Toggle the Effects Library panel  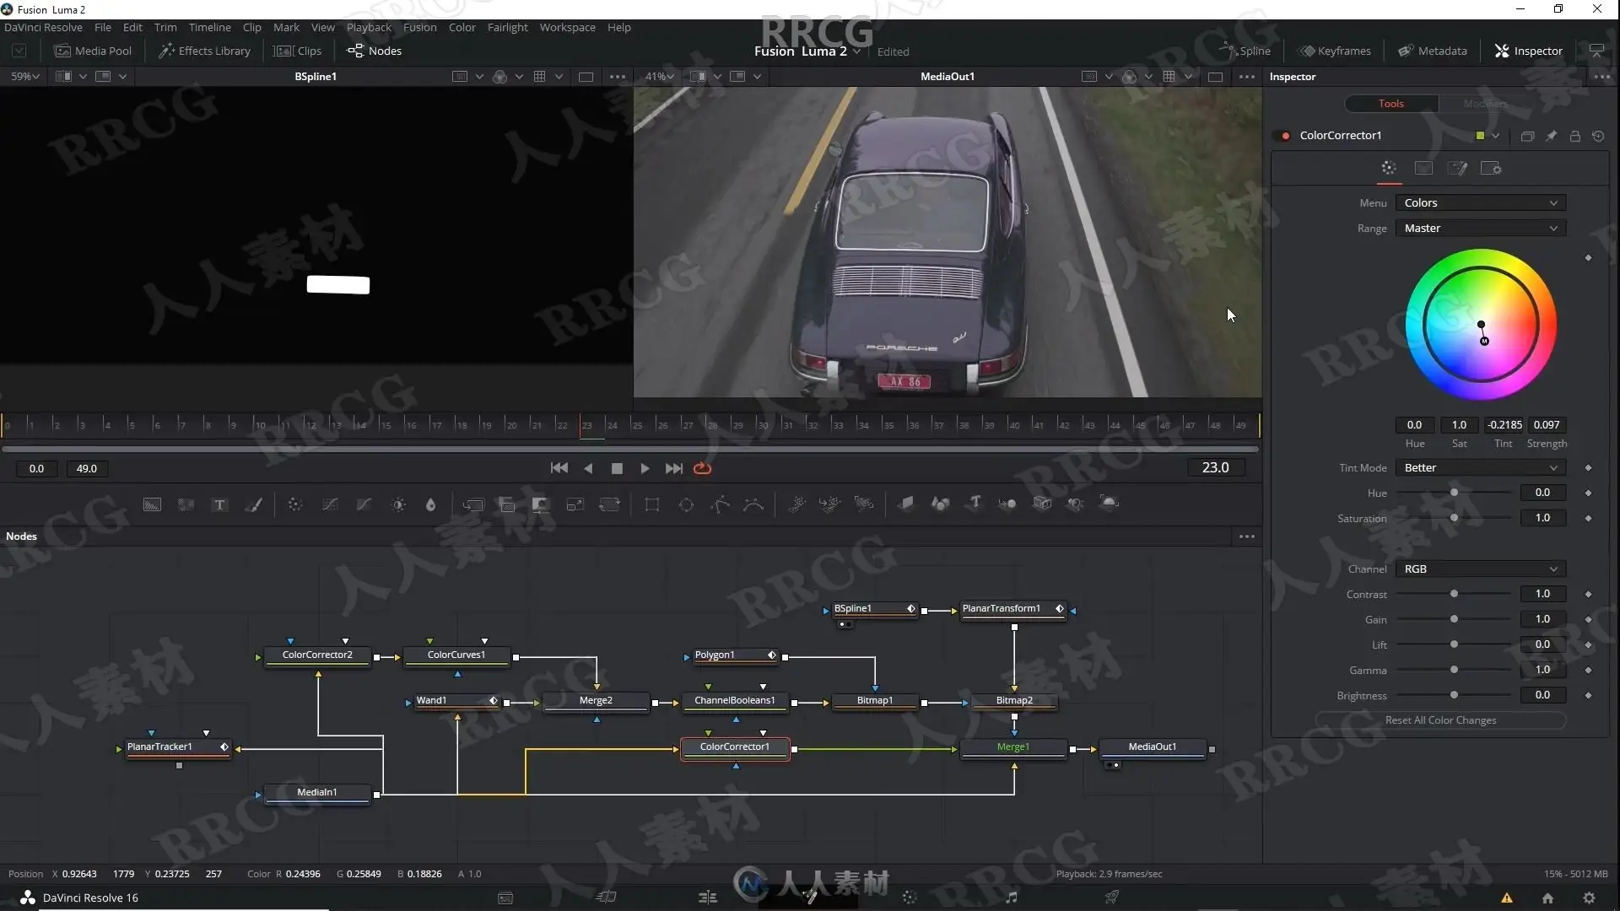pos(205,51)
